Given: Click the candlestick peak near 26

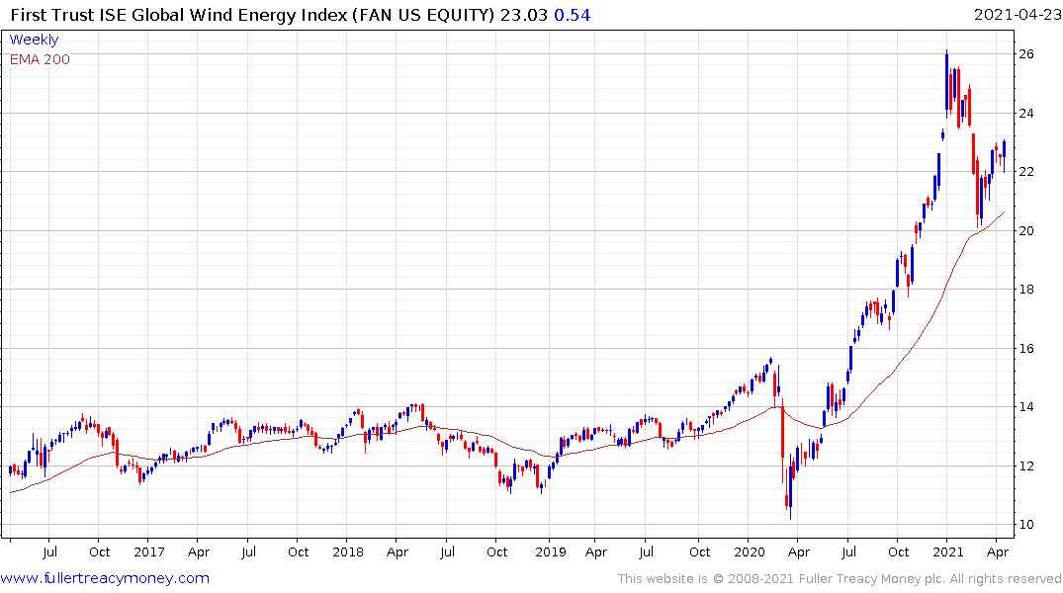Looking at the screenshot, I should click(947, 81).
